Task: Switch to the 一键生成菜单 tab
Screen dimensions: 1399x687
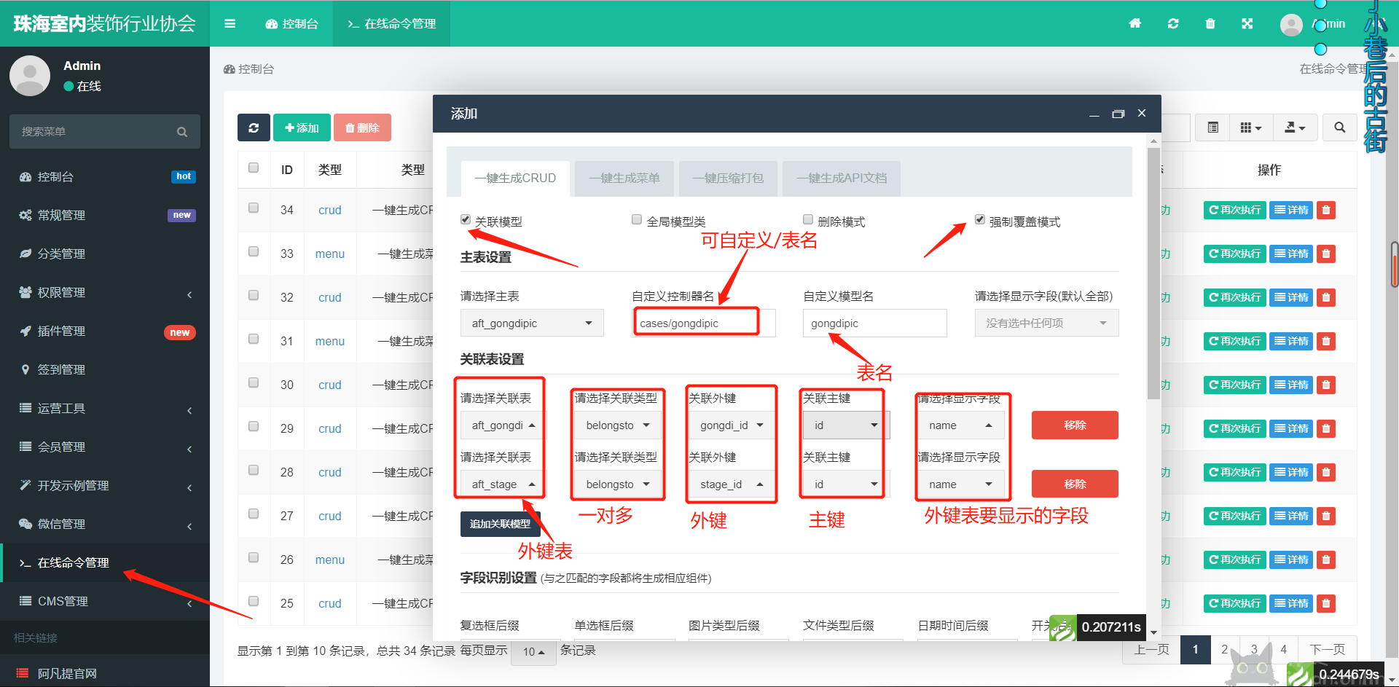Action: (x=624, y=178)
